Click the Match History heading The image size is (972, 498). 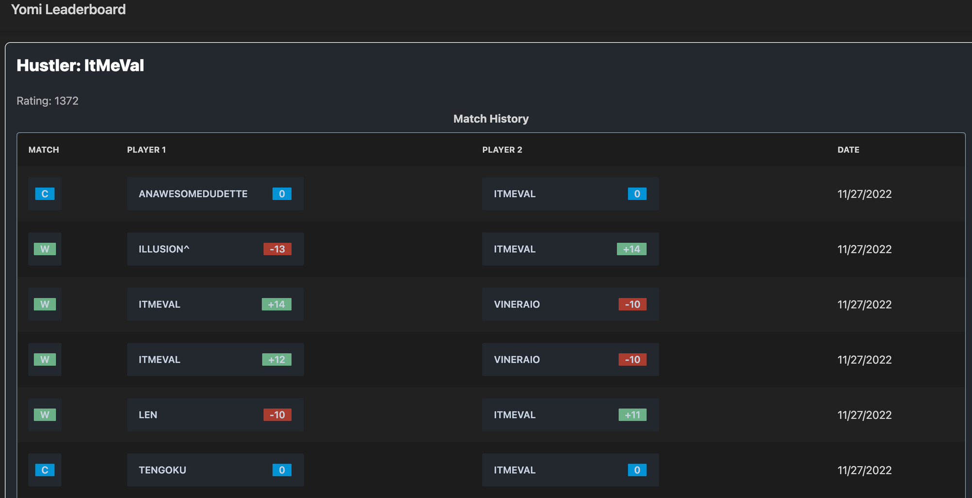pos(491,119)
